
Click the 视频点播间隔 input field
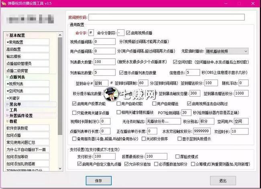click(104, 42)
